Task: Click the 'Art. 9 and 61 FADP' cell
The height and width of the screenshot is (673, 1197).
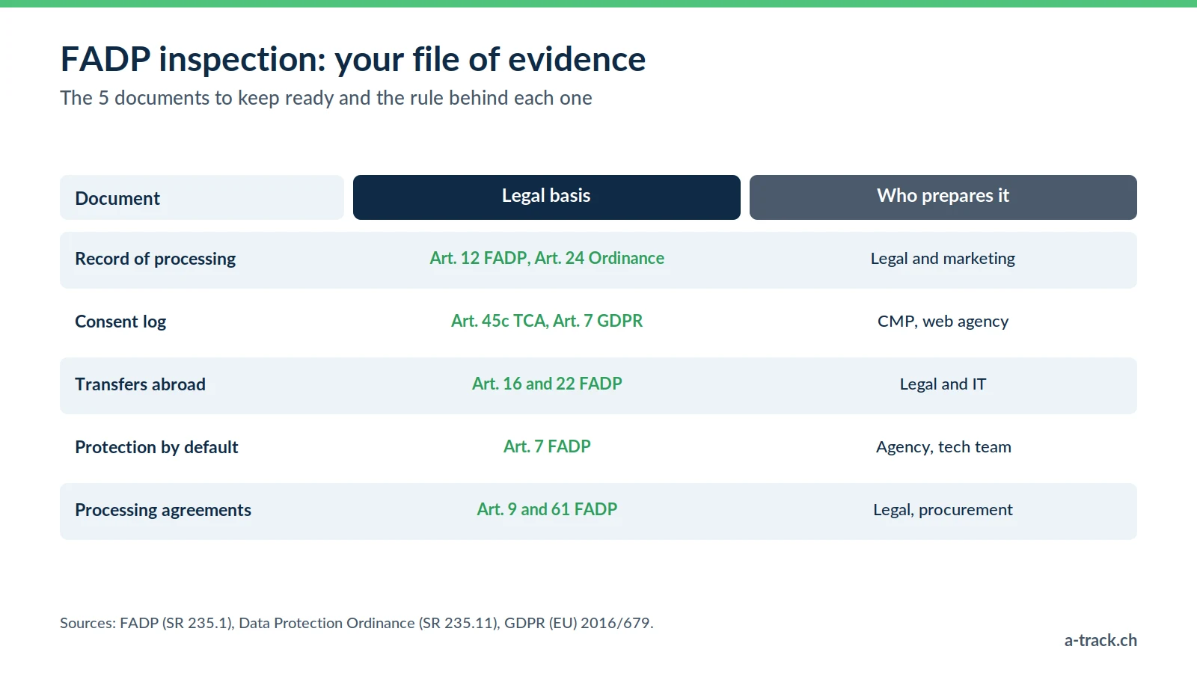Action: pos(547,509)
